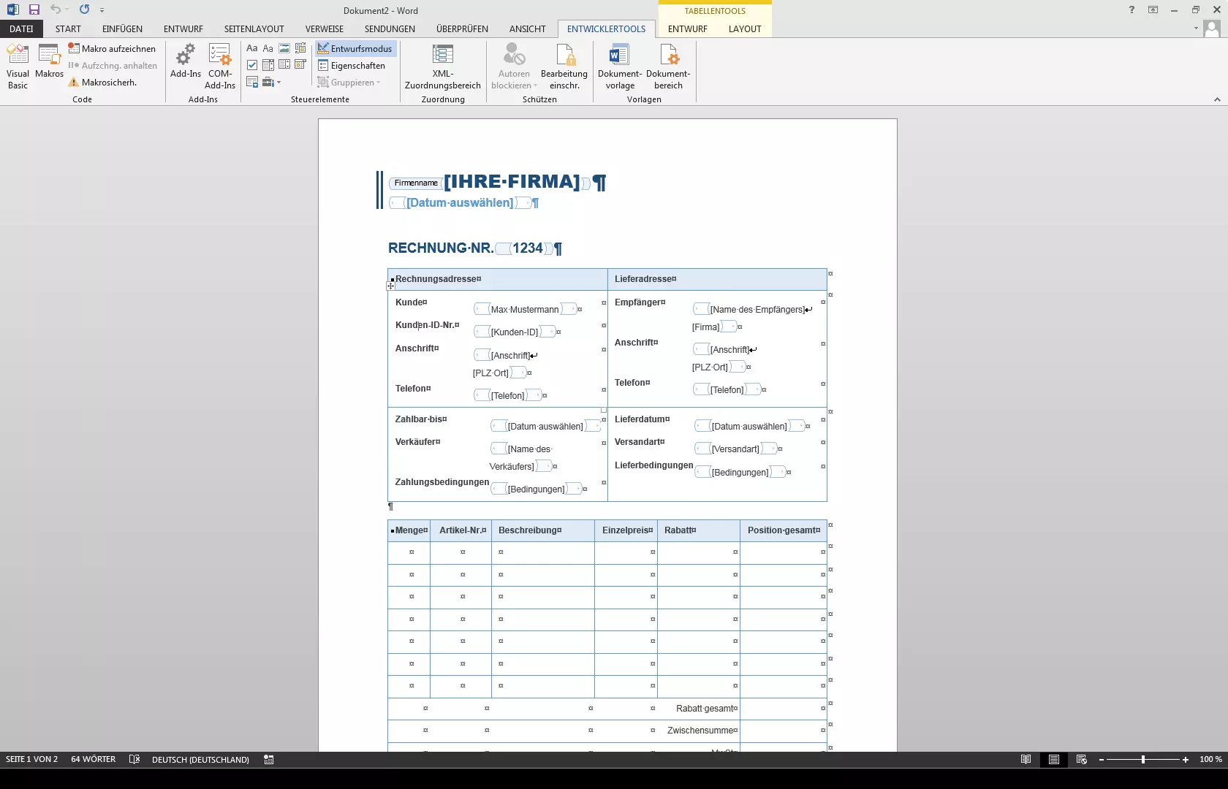Open the Dokumentvorlage dialog
The image size is (1228, 789).
click(x=619, y=66)
